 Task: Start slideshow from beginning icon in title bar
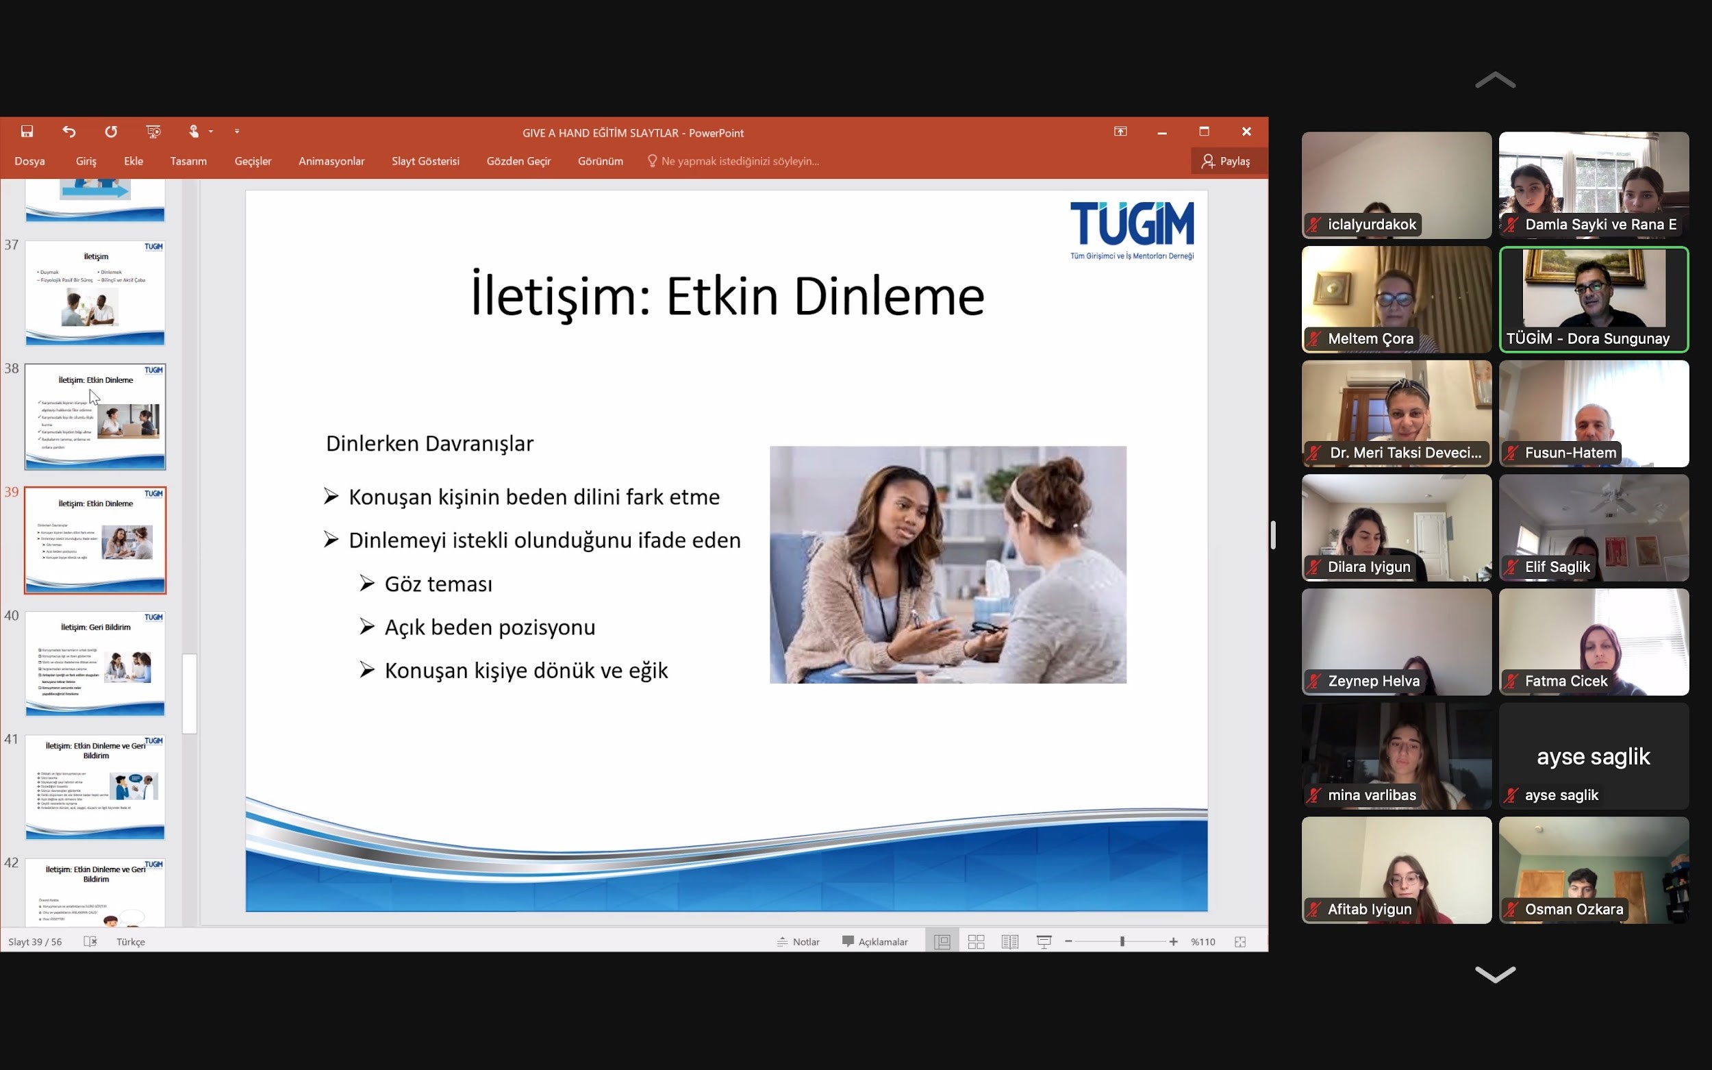click(153, 132)
